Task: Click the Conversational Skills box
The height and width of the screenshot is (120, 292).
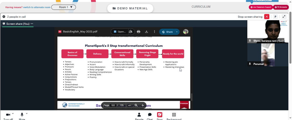Action: click(122, 54)
